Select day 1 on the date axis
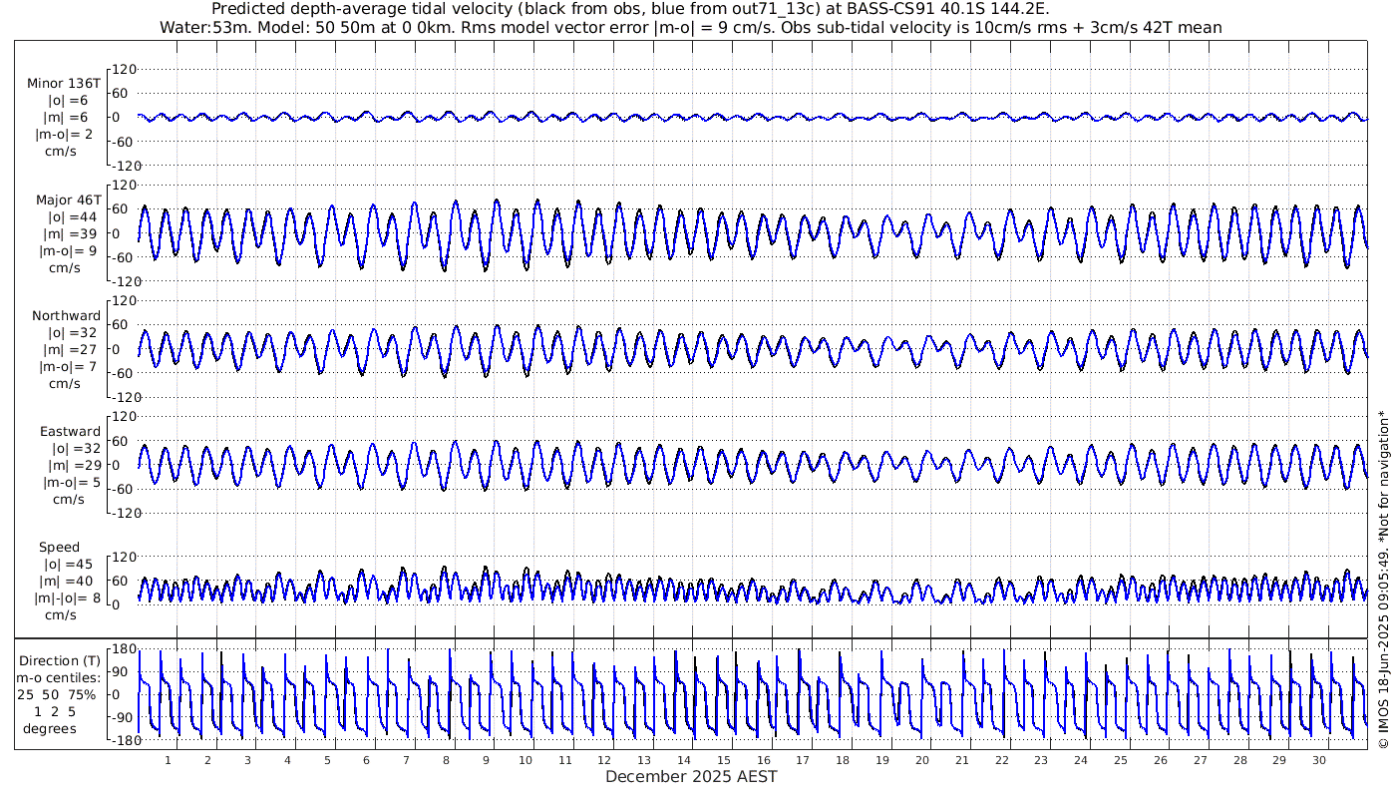This screenshot has height=798, width=1396. pyautogui.click(x=168, y=760)
